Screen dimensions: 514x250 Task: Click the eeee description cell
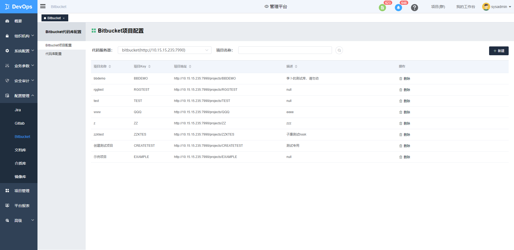[x=290, y=112]
